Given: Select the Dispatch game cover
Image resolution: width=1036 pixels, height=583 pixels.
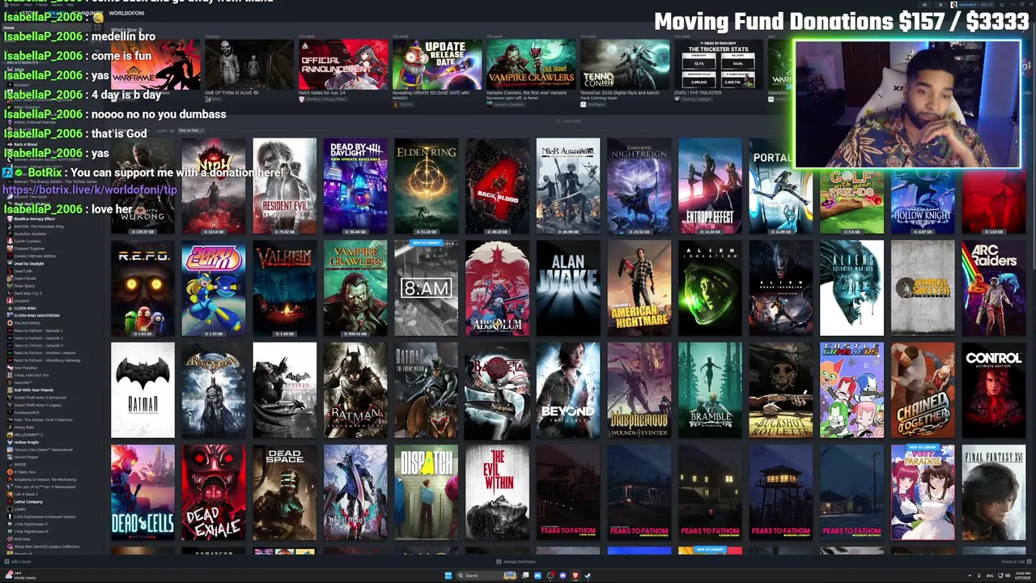Looking at the screenshot, I should click(x=427, y=492).
